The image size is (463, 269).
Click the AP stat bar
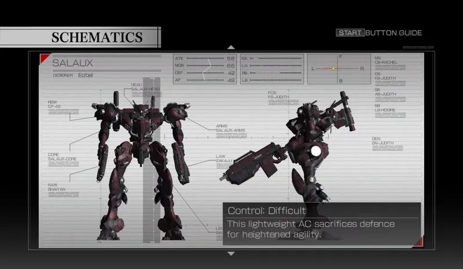point(205,80)
